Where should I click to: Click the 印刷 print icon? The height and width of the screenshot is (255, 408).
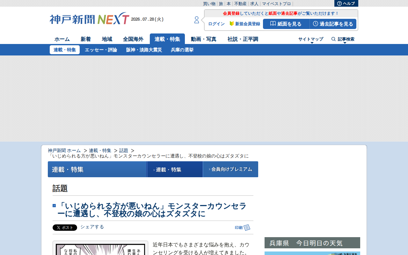(x=243, y=228)
